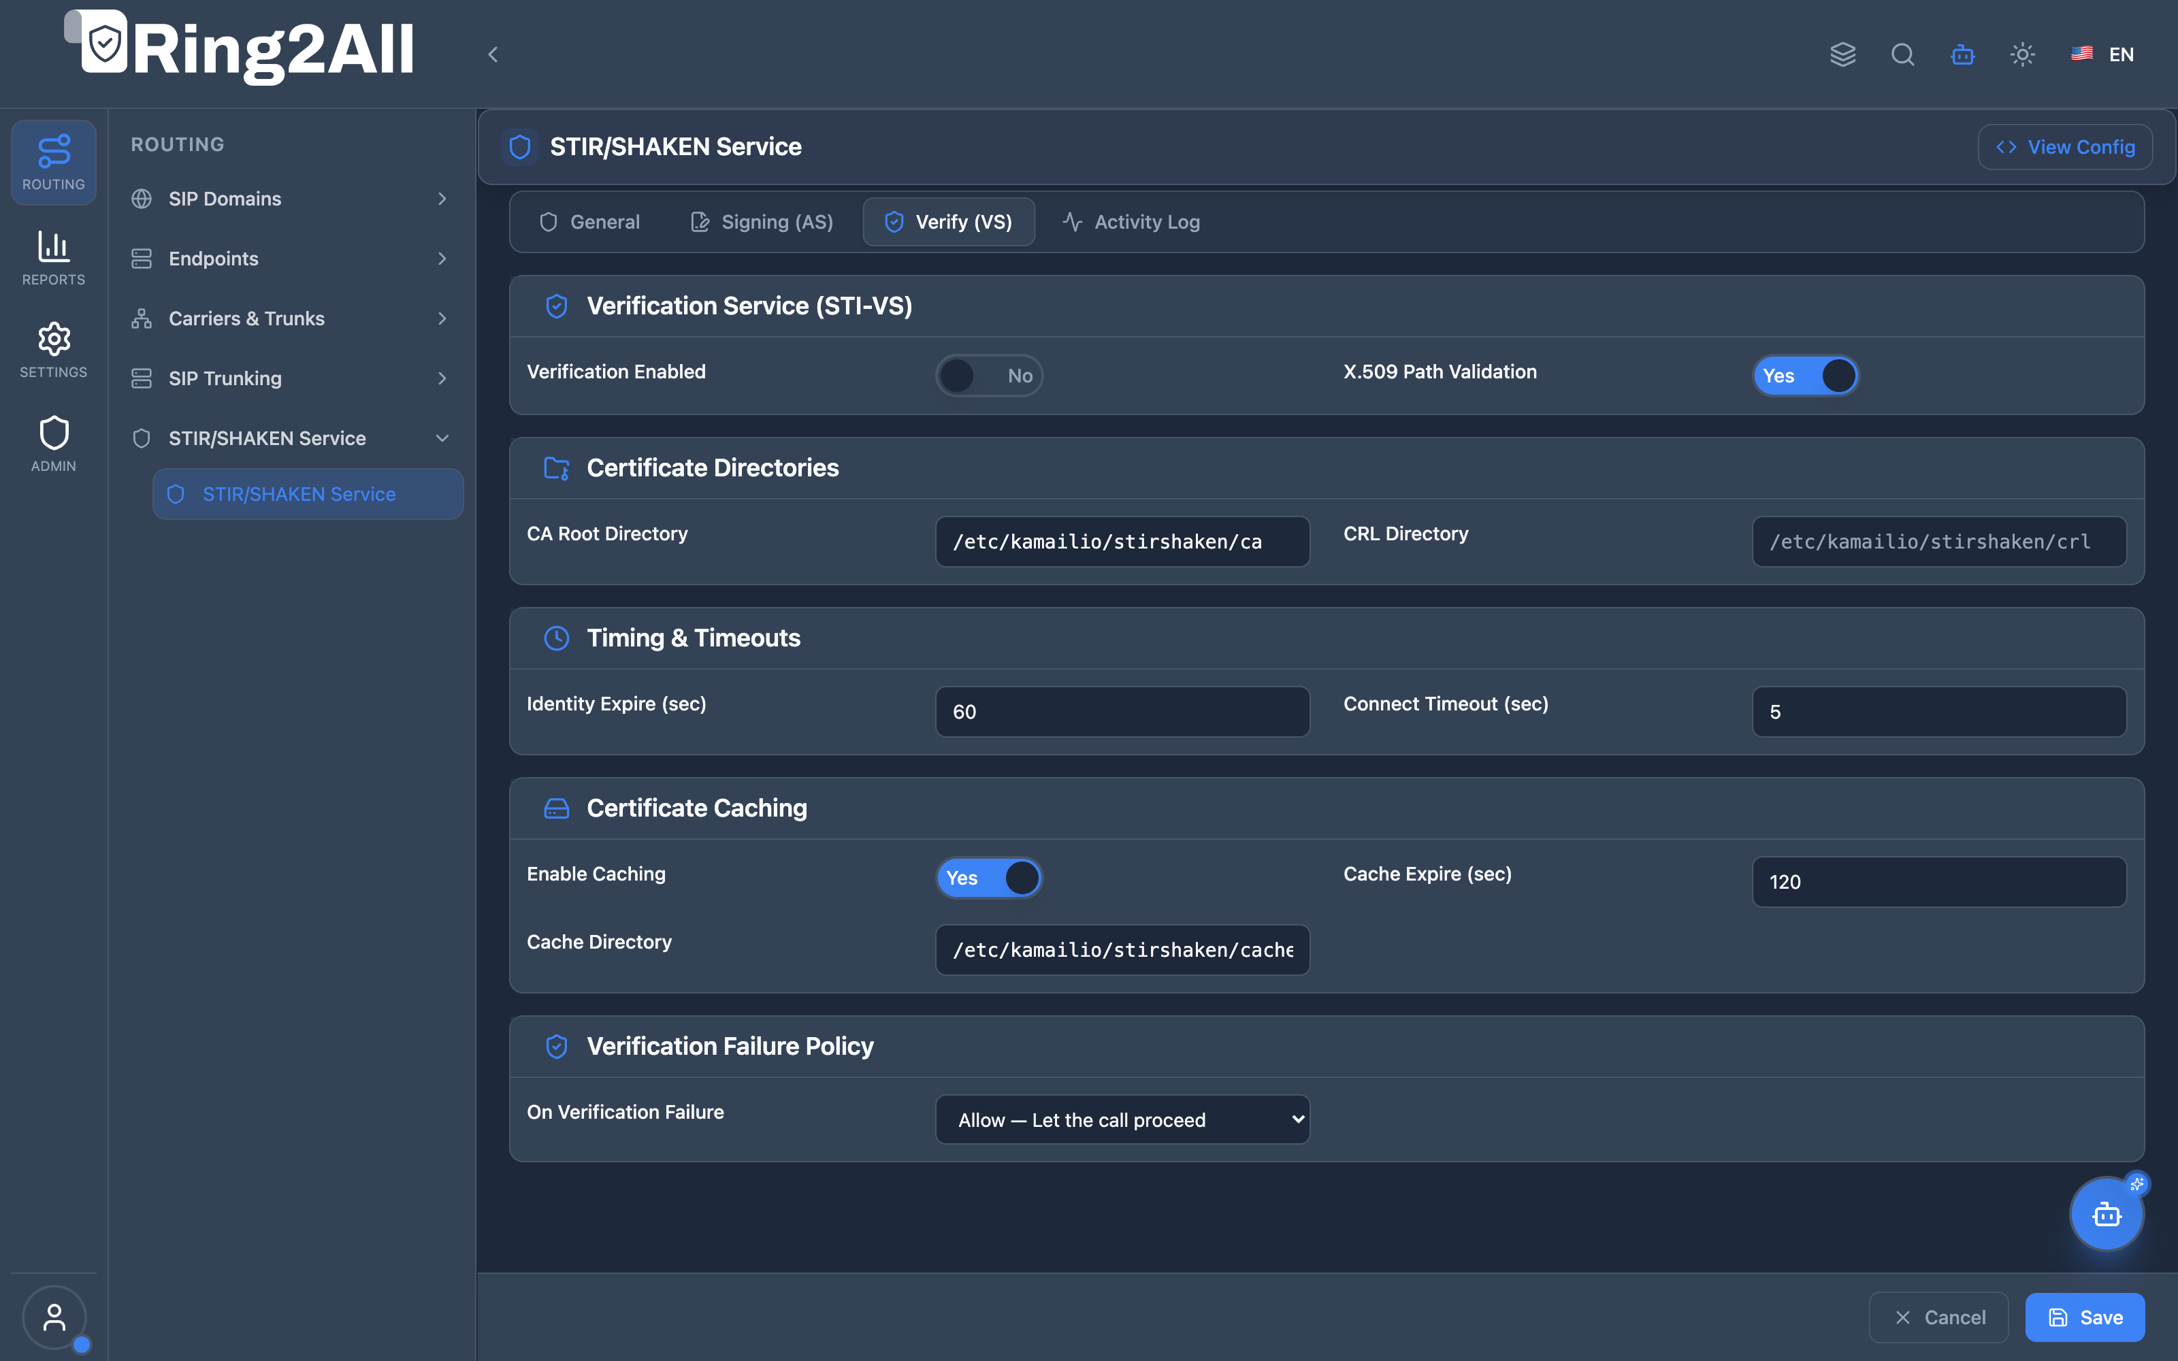The image size is (2178, 1361).
Task: Open the Reports section in left rail
Action: [53, 259]
